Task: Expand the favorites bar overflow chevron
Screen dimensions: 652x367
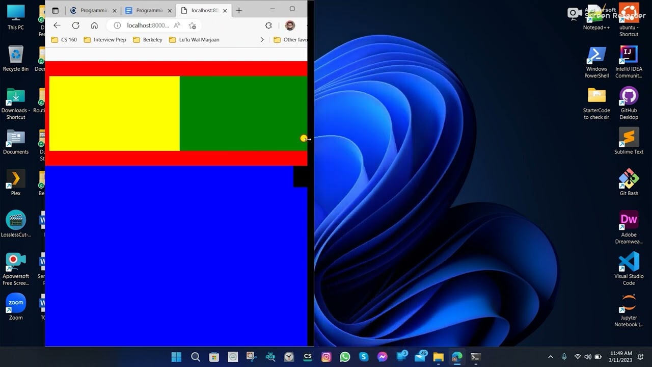Action: coord(262,40)
